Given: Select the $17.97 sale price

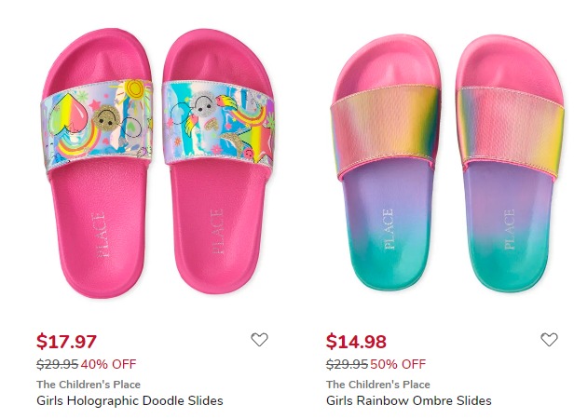Looking at the screenshot, I should click(66, 341).
